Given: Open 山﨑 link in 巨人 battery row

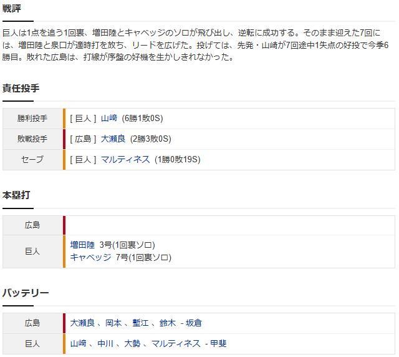Looking at the screenshot, I should coord(78,343).
